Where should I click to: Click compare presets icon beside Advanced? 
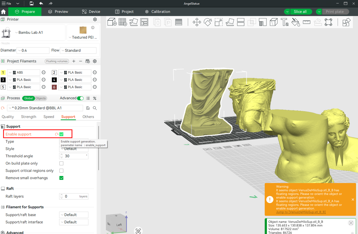click(95, 98)
